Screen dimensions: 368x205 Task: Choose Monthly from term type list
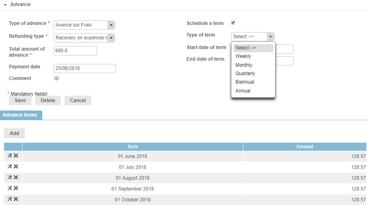[x=244, y=65]
